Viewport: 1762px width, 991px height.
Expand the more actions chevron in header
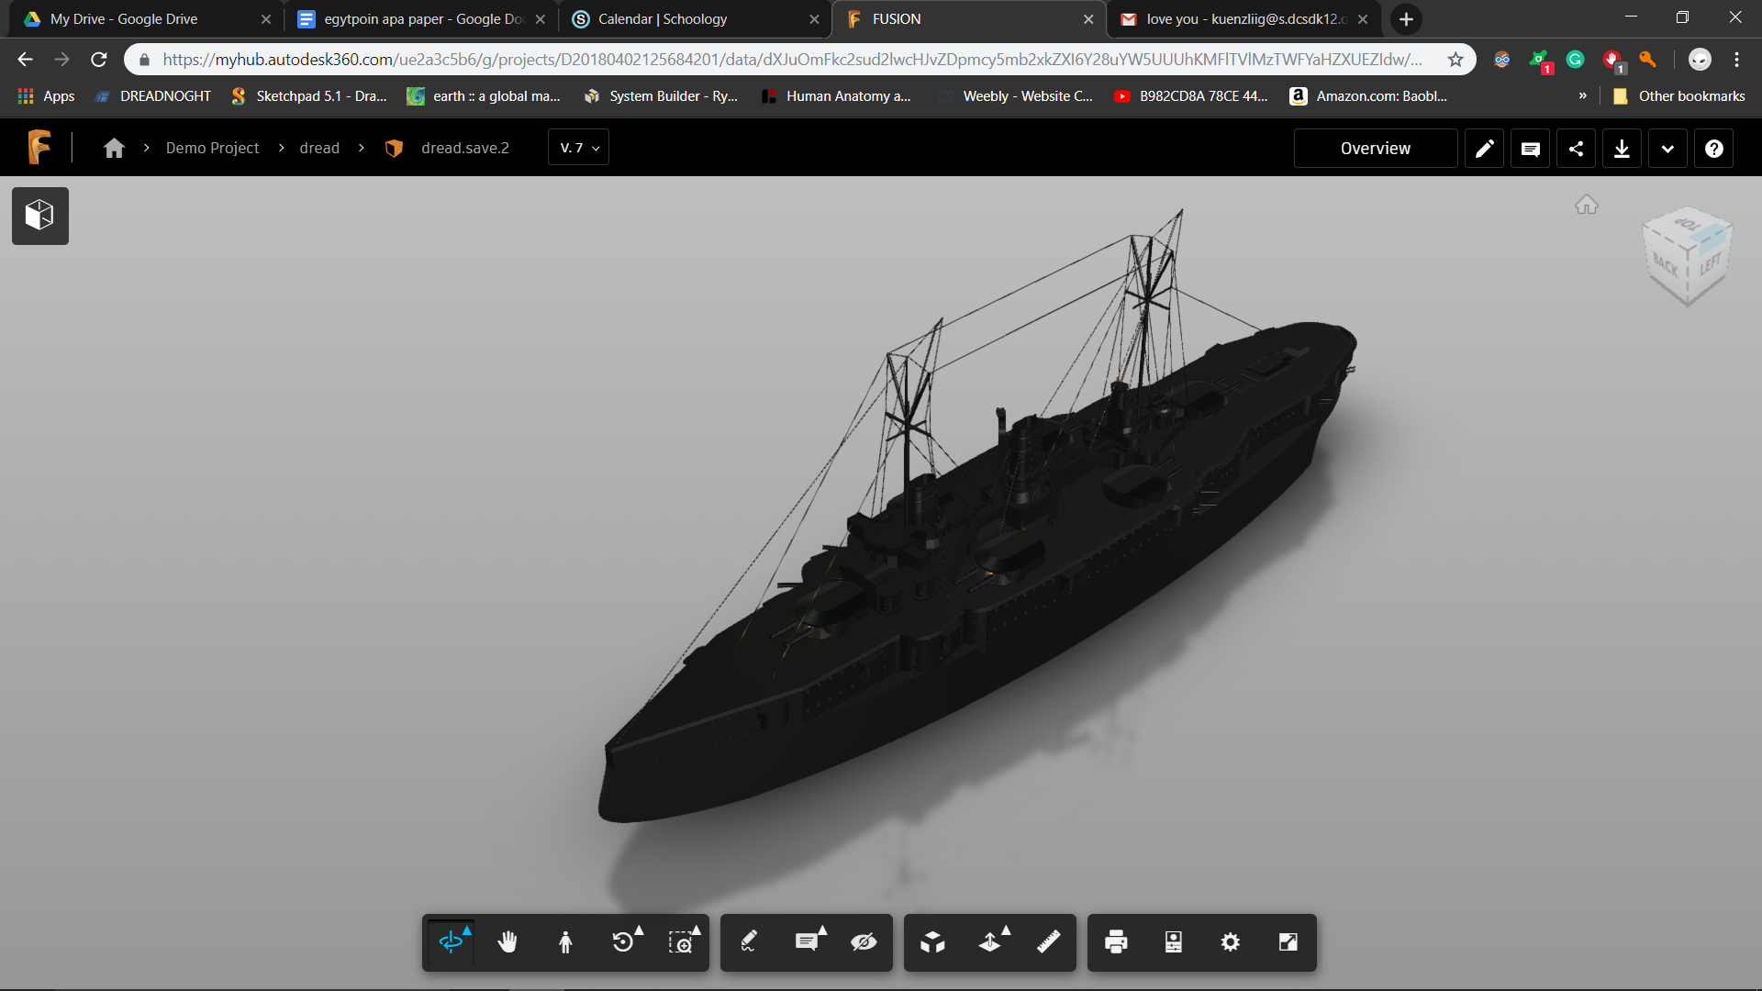click(1667, 149)
